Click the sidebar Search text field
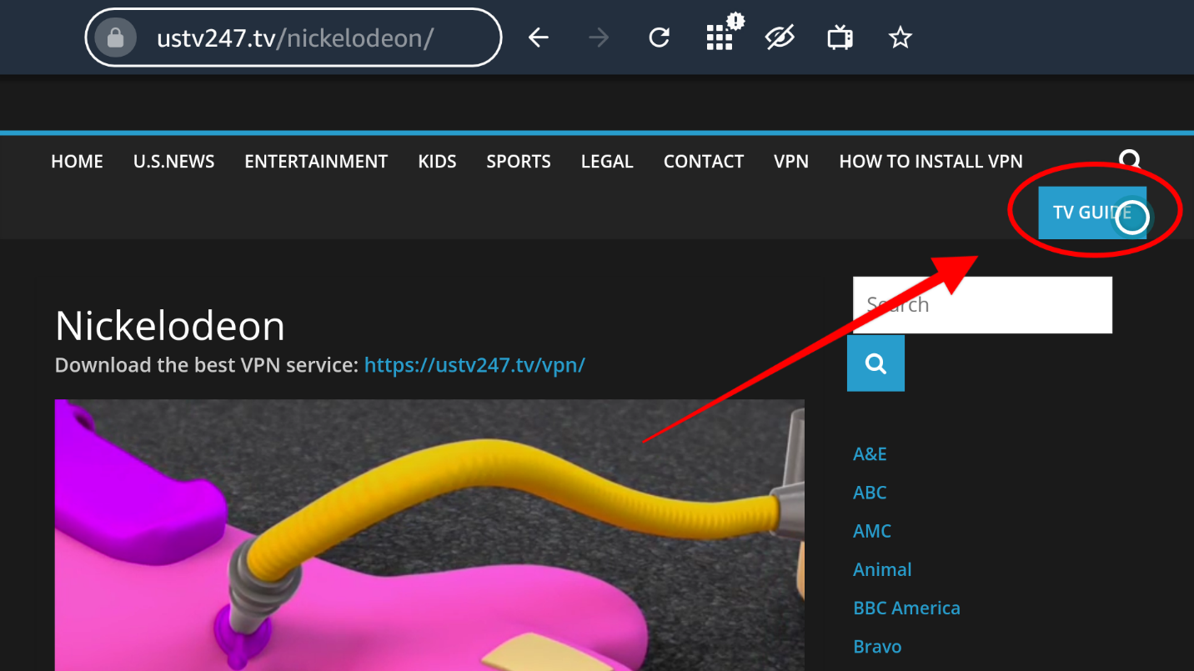Screen dimensions: 1194x671 tap(982, 305)
